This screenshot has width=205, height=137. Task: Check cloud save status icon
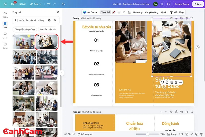[x=63, y=4]
